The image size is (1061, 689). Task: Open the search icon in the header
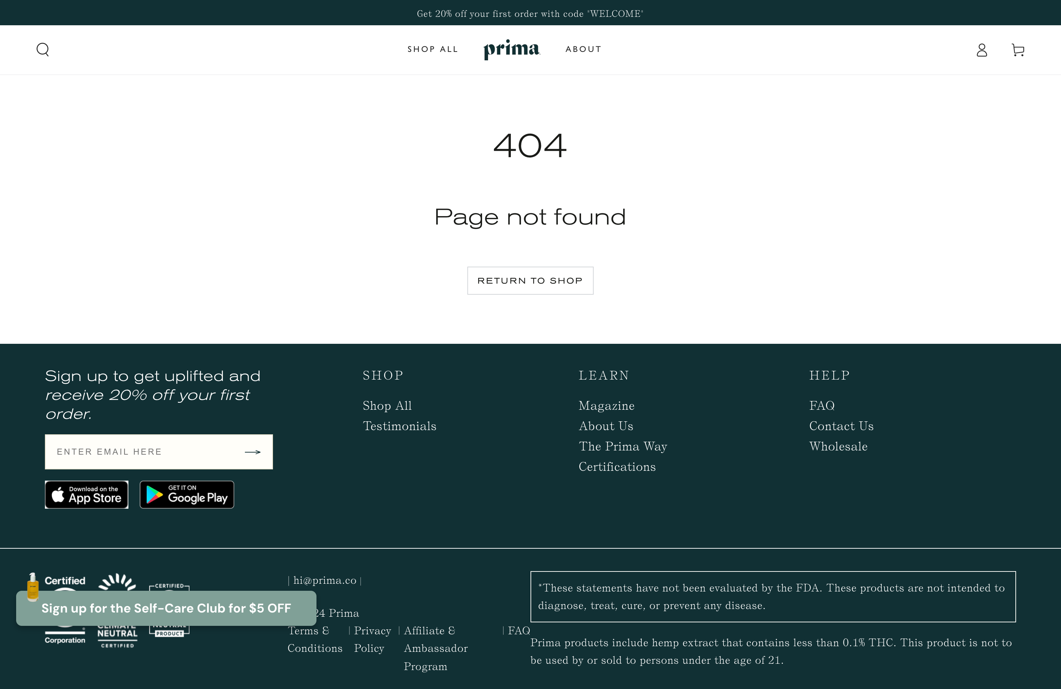pos(43,49)
